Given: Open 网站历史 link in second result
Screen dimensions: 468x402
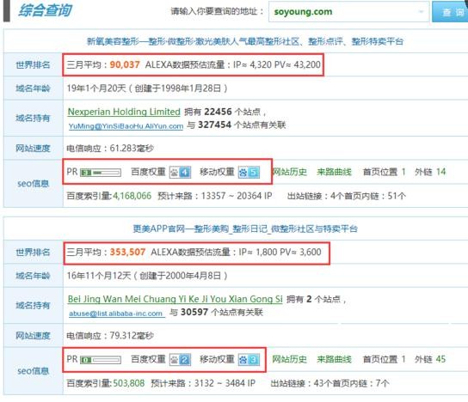Looking at the screenshot, I should (x=289, y=359).
